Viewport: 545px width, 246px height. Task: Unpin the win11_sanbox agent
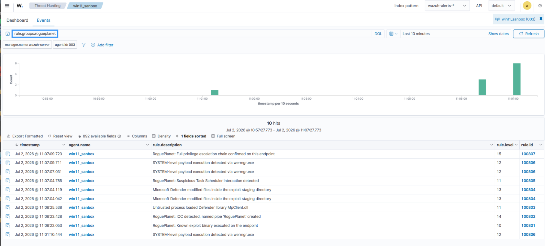(x=541, y=19)
